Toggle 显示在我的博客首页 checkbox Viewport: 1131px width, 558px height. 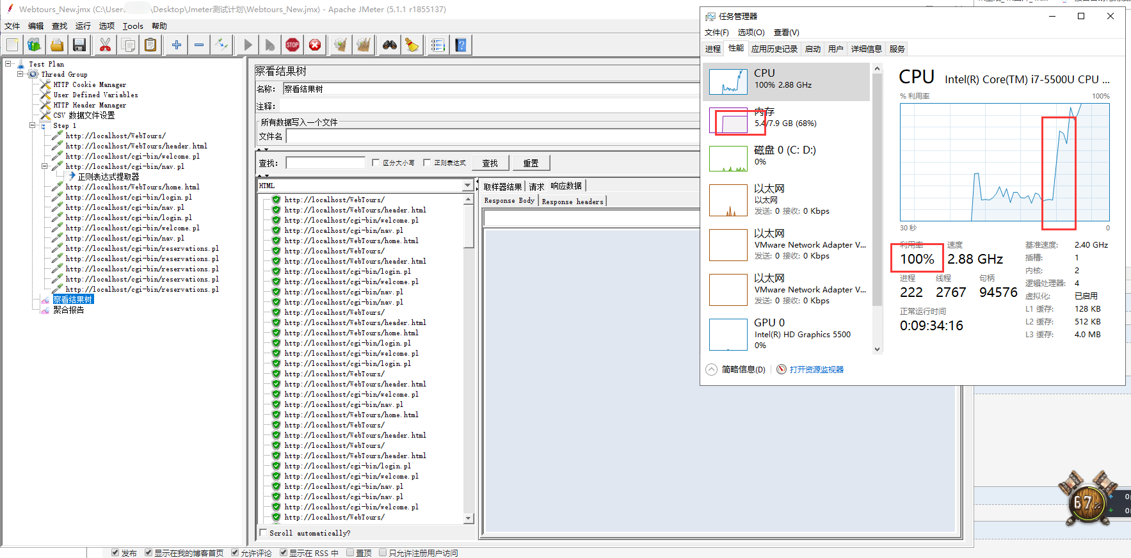pos(148,552)
